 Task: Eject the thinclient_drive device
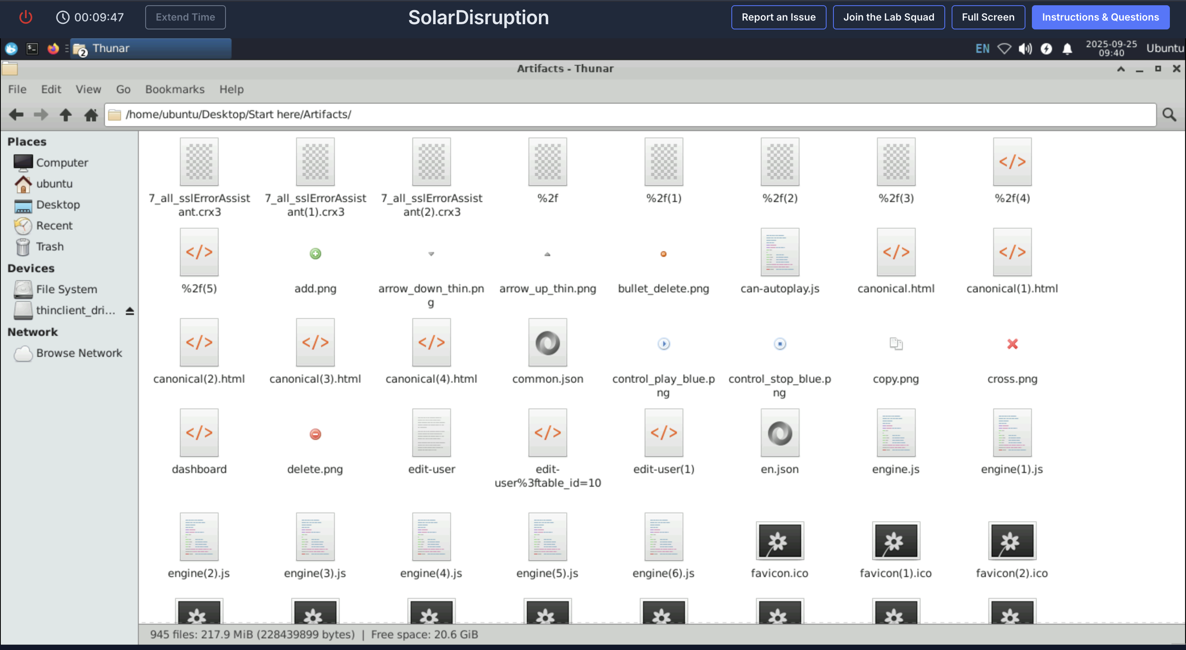[x=130, y=311]
